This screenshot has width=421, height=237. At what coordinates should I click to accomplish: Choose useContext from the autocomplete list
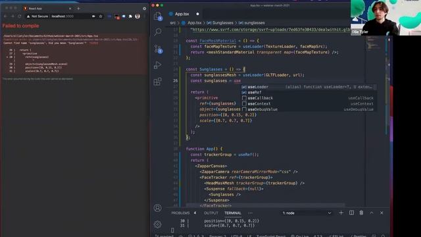(x=308, y=104)
